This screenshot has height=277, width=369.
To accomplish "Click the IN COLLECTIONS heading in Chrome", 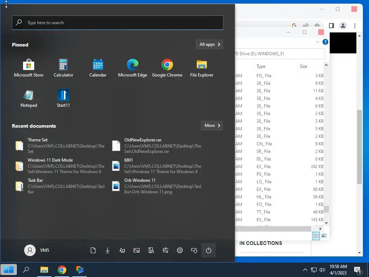I will [261, 243].
